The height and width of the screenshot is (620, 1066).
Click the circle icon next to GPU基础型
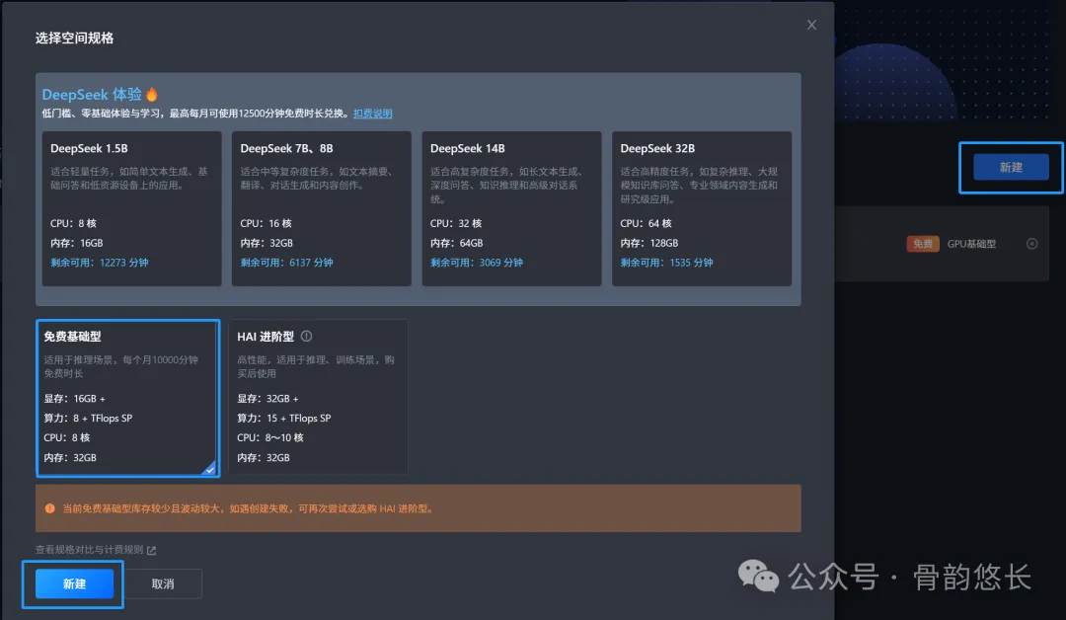point(1031,244)
